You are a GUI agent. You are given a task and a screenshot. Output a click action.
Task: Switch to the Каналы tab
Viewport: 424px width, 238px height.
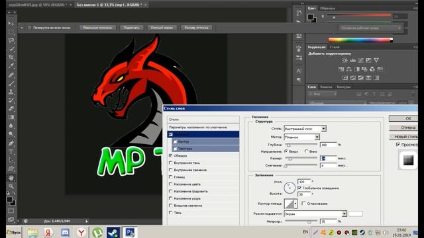[x=326, y=87]
